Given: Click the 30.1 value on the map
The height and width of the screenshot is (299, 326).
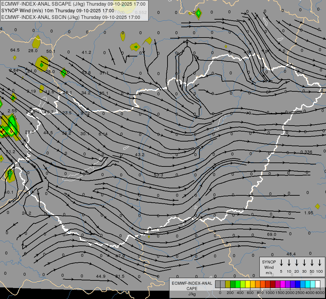Looking at the screenshot, I should tap(85, 134).
